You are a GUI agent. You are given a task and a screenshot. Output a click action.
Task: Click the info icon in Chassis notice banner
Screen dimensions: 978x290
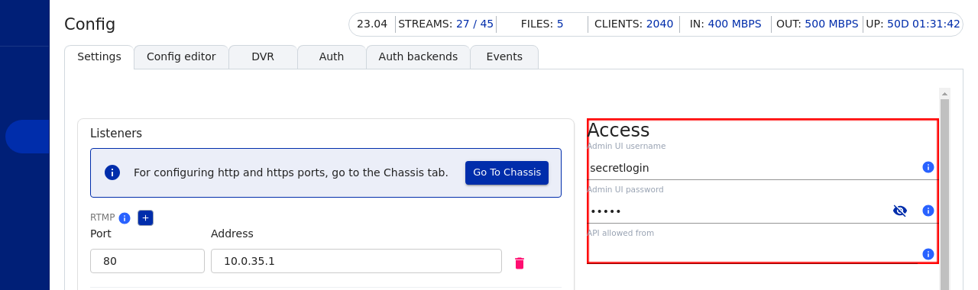click(x=112, y=172)
